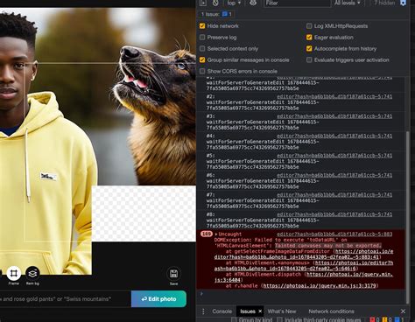The image size is (415, 322).
Task: Click message #3 waitForServerToGenerateEdit text
Action: [263, 125]
